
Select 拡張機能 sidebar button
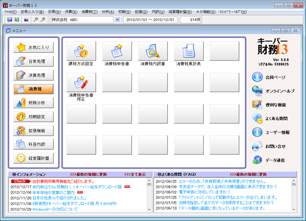(x=33, y=131)
